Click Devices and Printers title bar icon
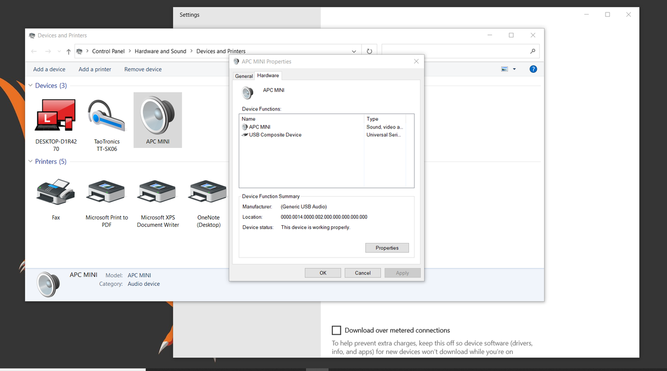Viewport: 667px width, 371px height. click(32, 35)
